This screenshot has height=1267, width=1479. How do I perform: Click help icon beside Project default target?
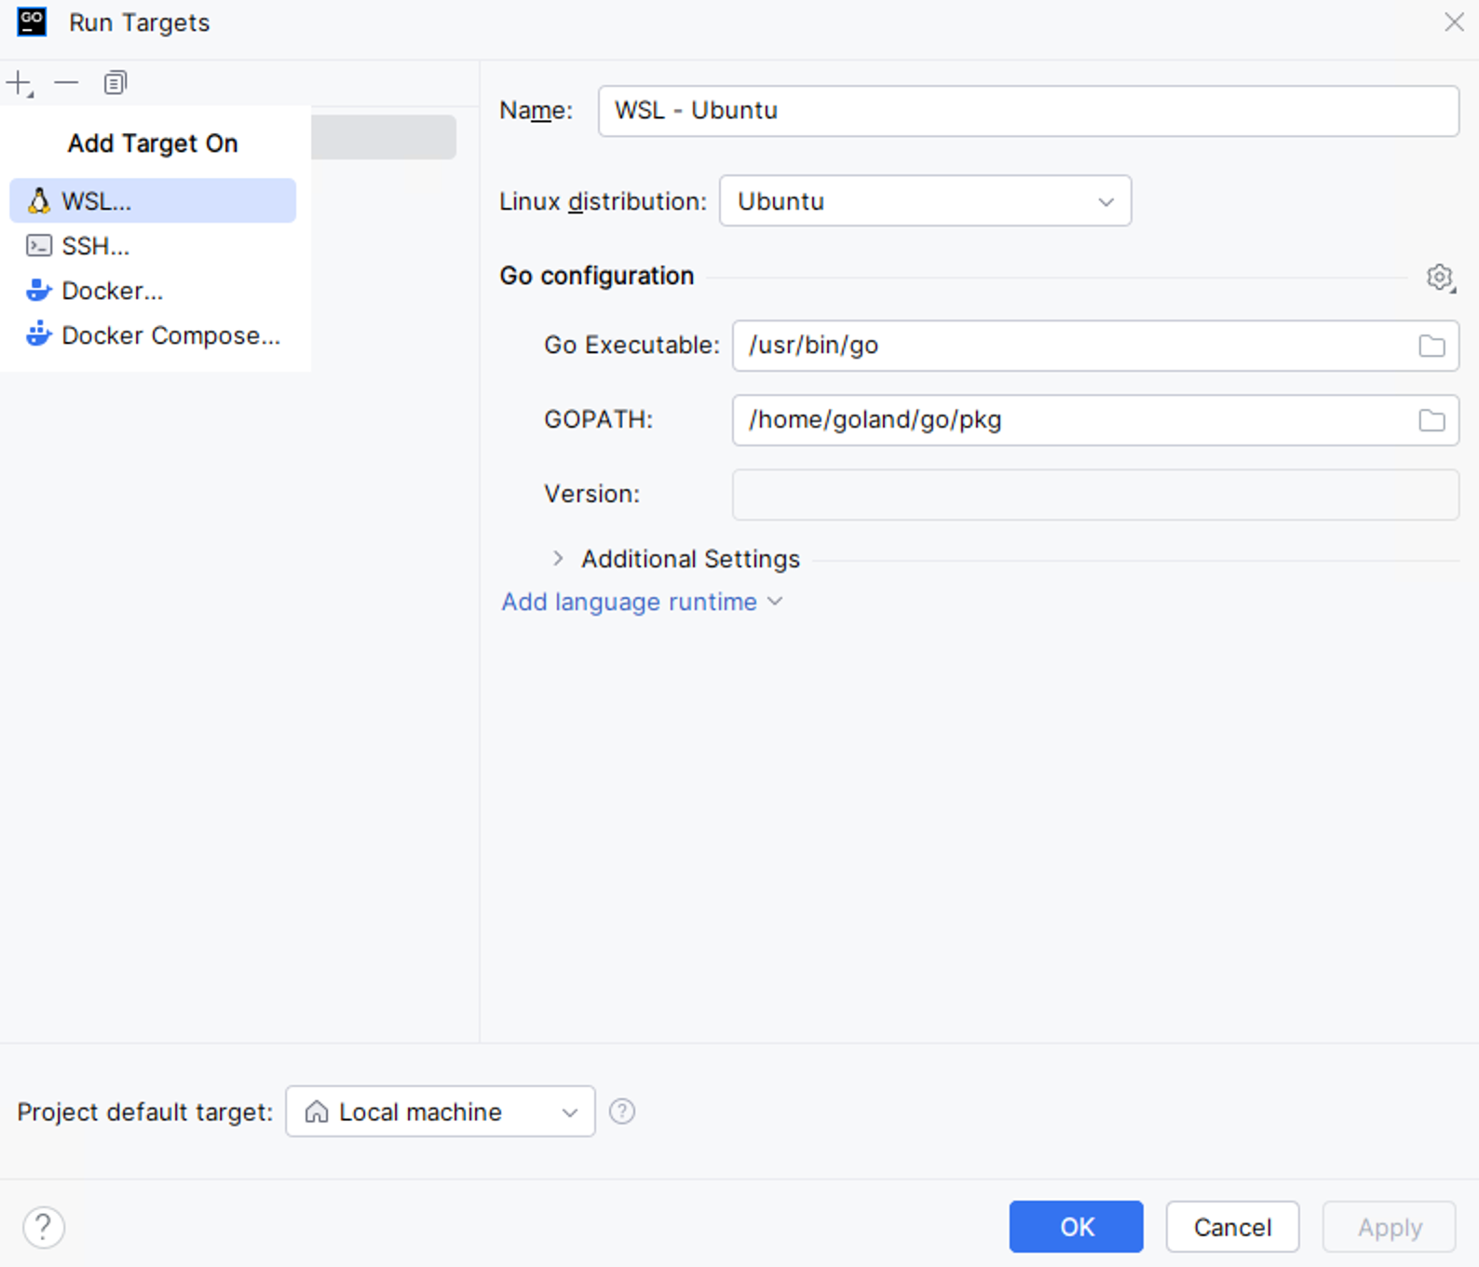click(x=621, y=1111)
